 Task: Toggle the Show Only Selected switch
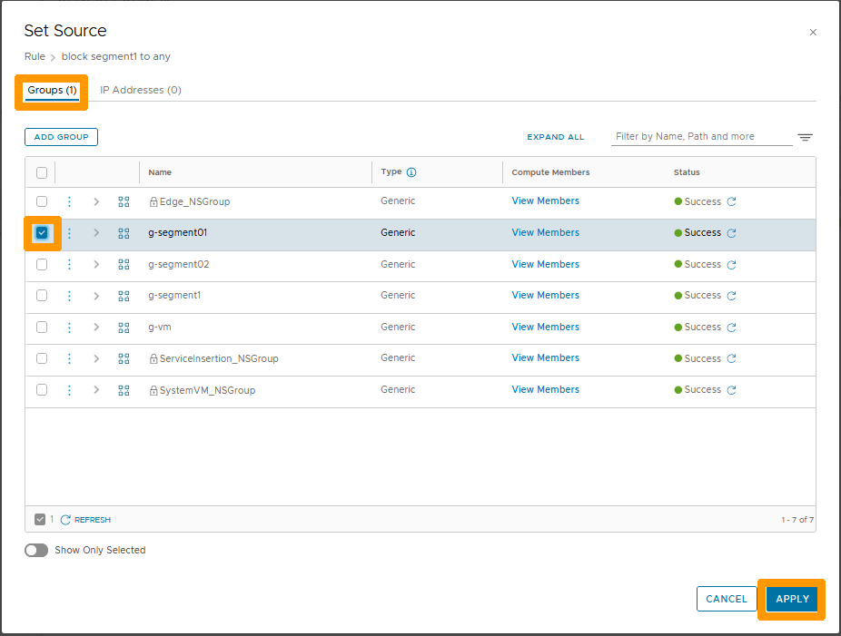[x=36, y=550]
